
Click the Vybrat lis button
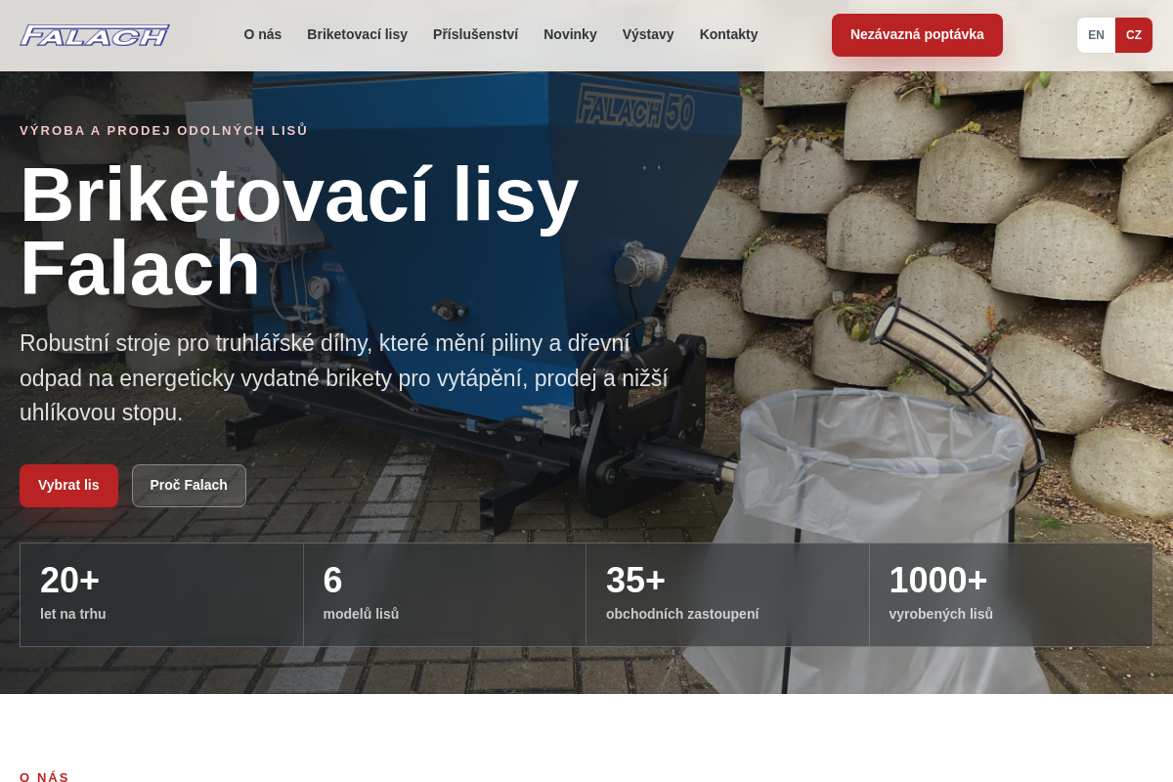coord(68,486)
